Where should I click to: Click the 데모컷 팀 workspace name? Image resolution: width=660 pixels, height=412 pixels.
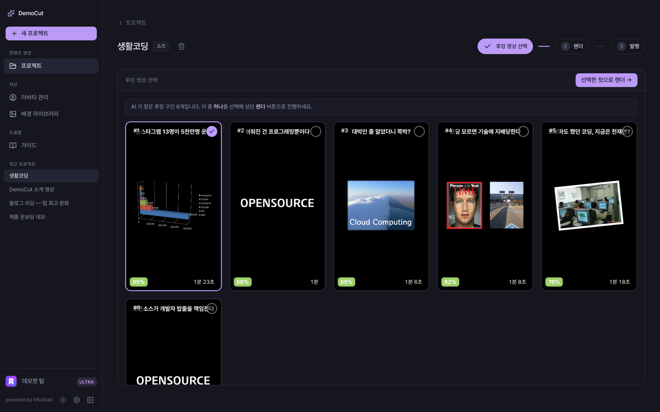33,382
